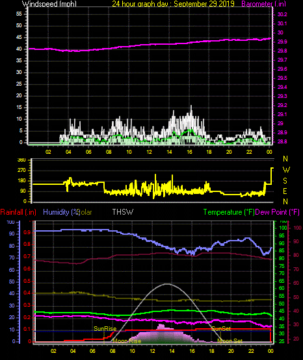Click the W compass label on direction chart
The image size is (303, 360).
tap(286, 170)
